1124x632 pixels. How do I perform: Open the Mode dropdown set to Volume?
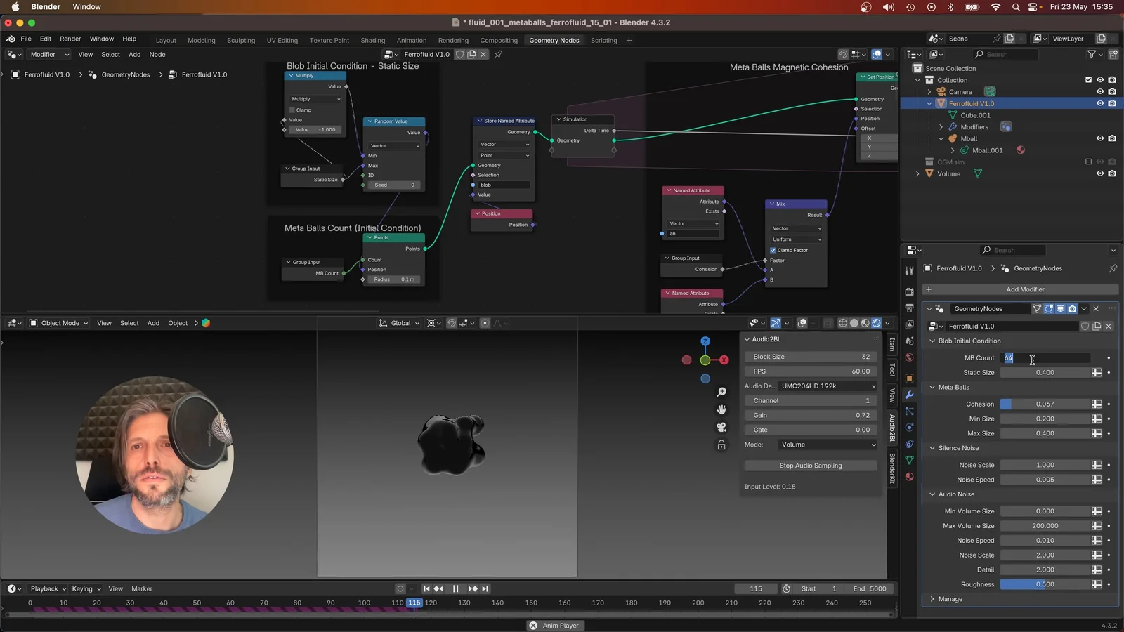[x=827, y=445]
